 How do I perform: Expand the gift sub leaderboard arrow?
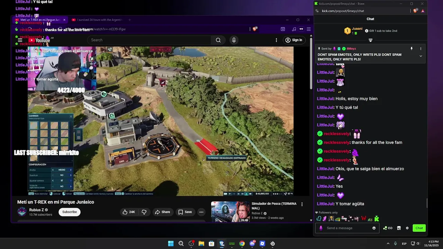tap(370, 40)
